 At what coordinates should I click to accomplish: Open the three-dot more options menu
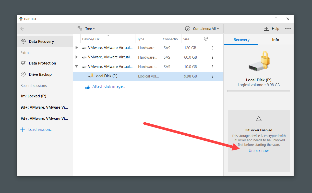coord(288,29)
